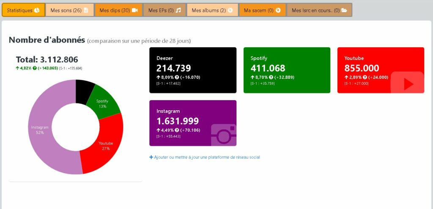Click the (+70.106) Instagram growth value

(x=190, y=130)
